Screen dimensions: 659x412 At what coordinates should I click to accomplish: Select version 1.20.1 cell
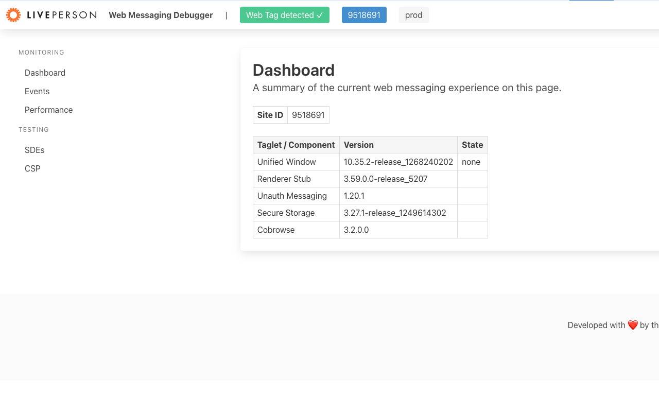(x=398, y=196)
